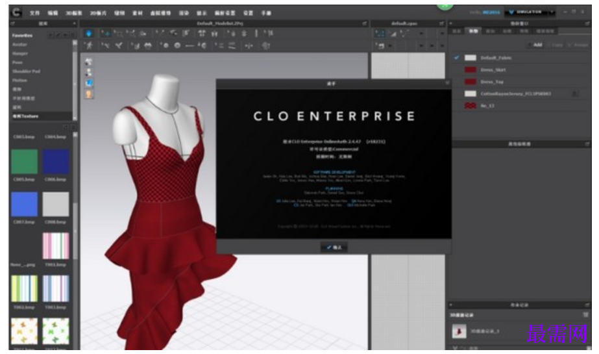The image size is (599, 354).
Task: Click the Assign button in Object Browser
Action: [x=578, y=45]
